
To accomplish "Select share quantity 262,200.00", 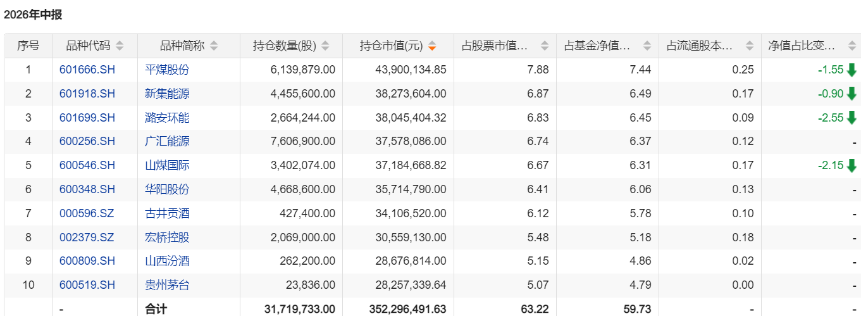I will (307, 261).
